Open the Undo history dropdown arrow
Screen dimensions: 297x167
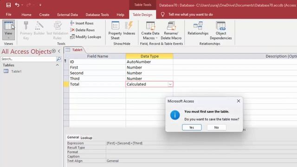tap(22, 5)
